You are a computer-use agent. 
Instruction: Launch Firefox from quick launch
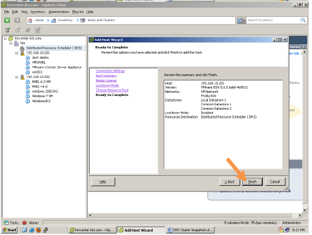(x=39, y=230)
